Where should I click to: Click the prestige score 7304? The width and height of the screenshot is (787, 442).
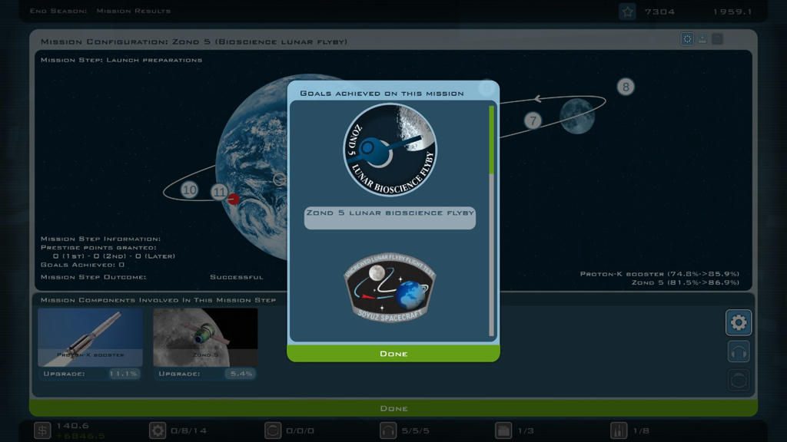point(659,12)
